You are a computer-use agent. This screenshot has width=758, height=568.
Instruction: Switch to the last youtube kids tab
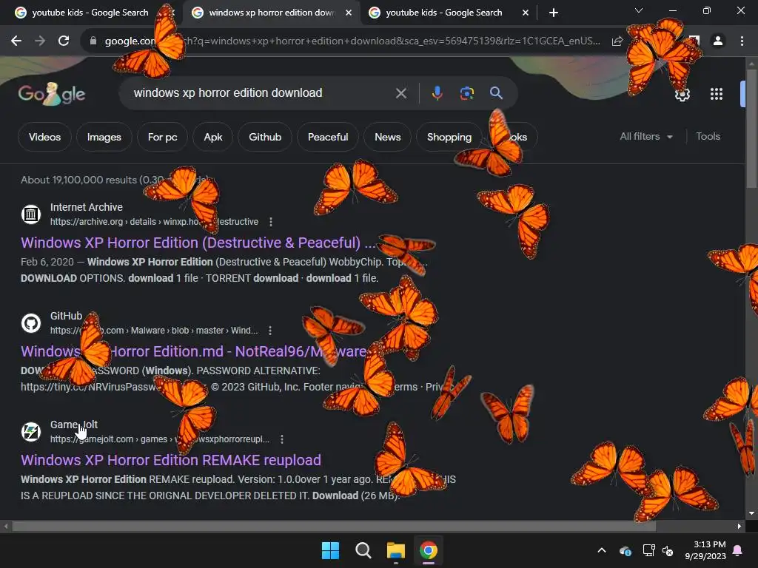click(443, 13)
